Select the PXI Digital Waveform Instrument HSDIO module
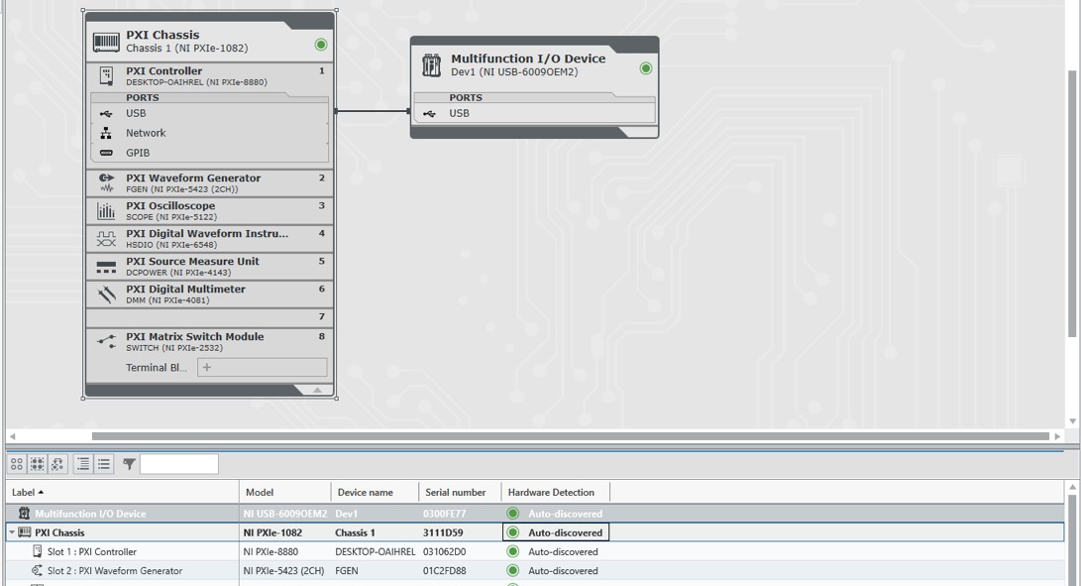The image size is (1081, 586). coord(210,239)
